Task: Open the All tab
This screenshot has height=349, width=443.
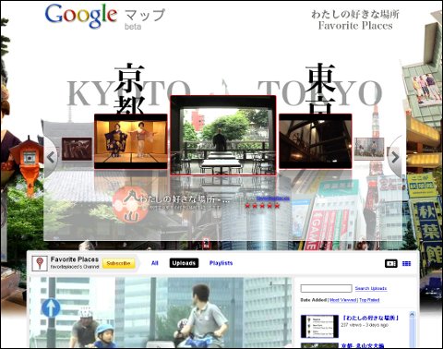Action: (x=155, y=263)
